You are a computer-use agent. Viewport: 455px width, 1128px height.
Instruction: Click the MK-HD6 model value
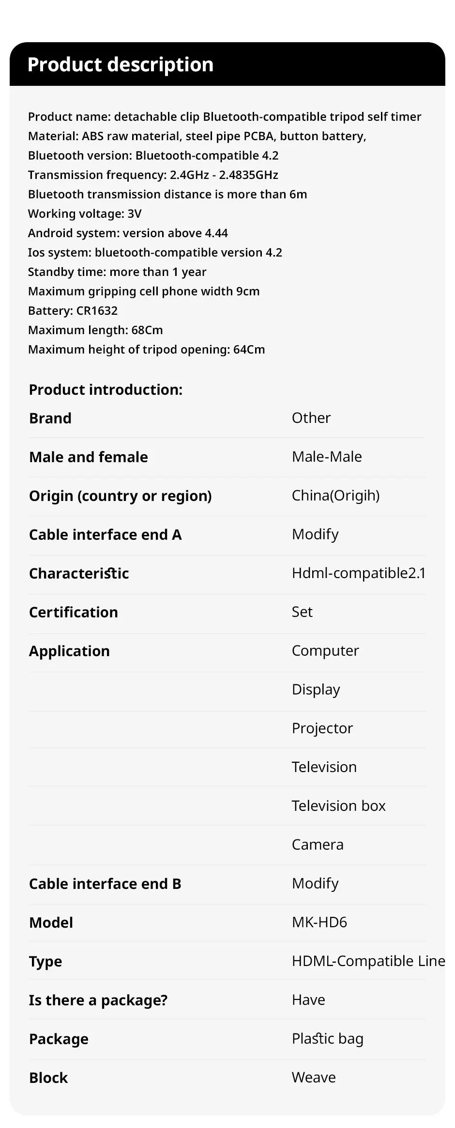point(319,922)
